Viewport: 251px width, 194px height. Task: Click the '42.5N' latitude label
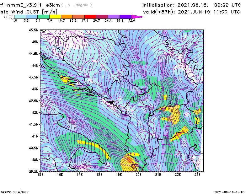[x=34, y=101]
